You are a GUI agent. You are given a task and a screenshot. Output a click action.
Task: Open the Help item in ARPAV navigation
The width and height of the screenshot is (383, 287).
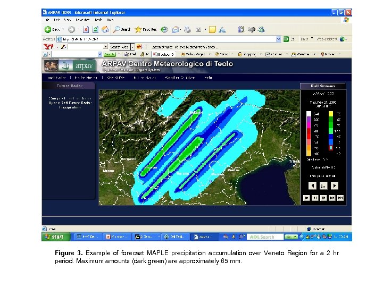point(208,78)
